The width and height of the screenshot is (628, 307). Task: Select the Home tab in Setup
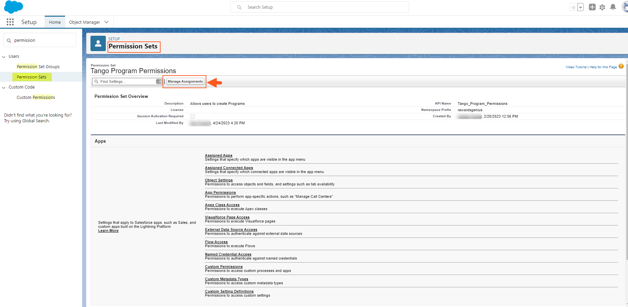tap(54, 22)
